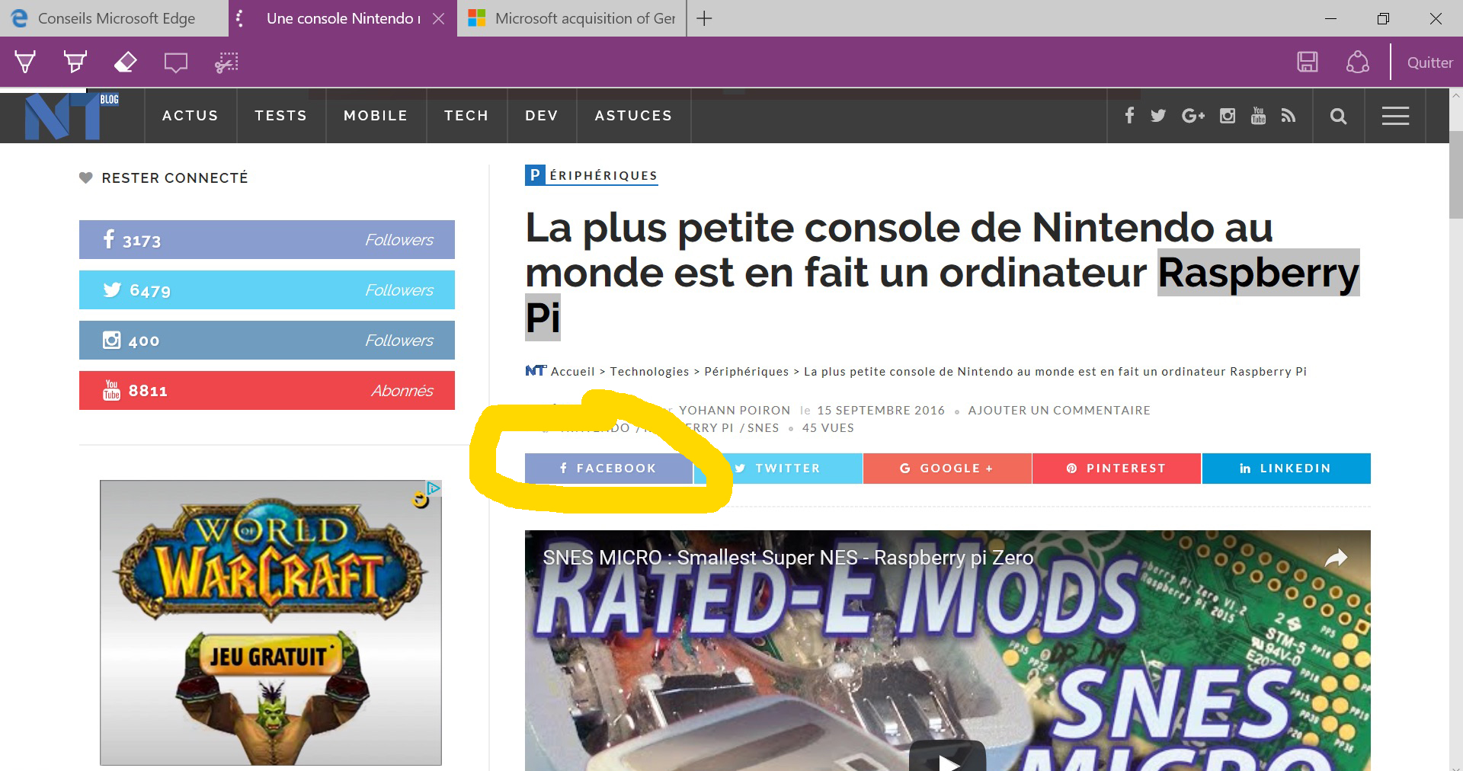Open the PÉRIPHÉRIQUES category label
Screen dimensions: 1463x771
[591, 175]
